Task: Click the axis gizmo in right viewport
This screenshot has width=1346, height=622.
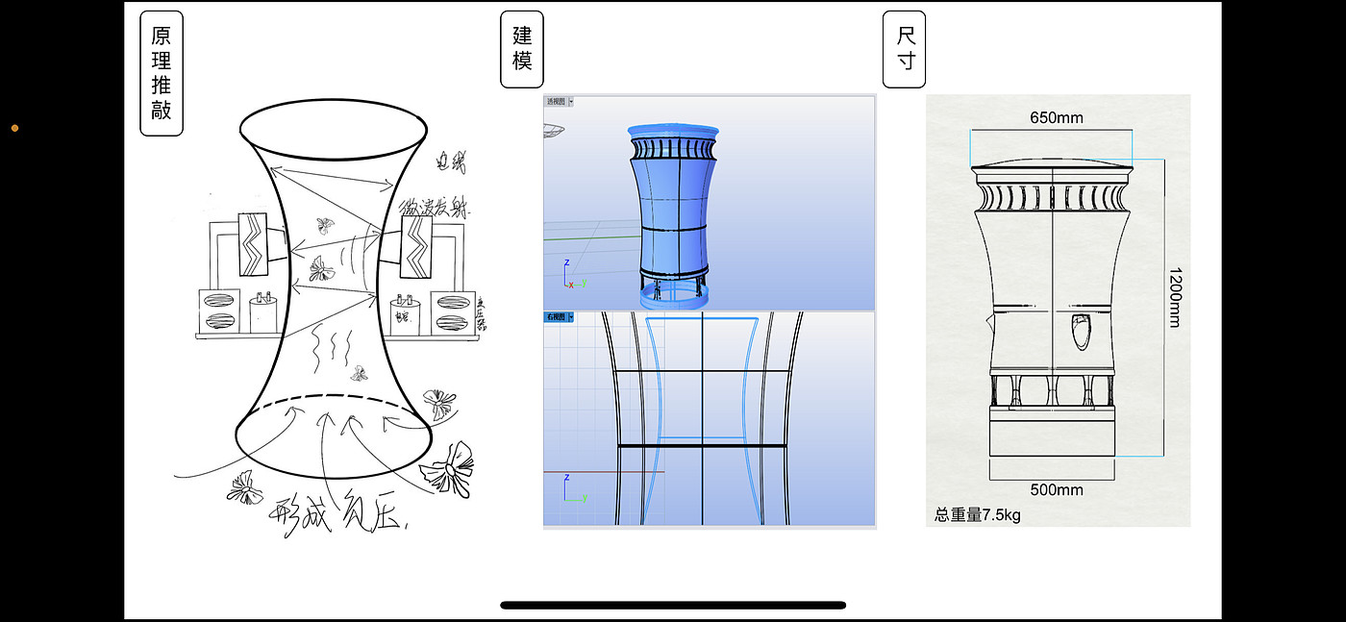Action: tap(574, 488)
